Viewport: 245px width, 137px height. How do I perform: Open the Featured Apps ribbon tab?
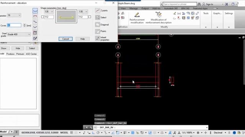tap(200, 8)
